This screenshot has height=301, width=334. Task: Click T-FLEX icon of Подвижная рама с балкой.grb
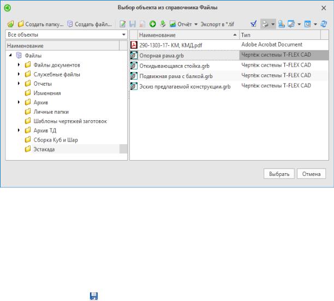coord(134,76)
